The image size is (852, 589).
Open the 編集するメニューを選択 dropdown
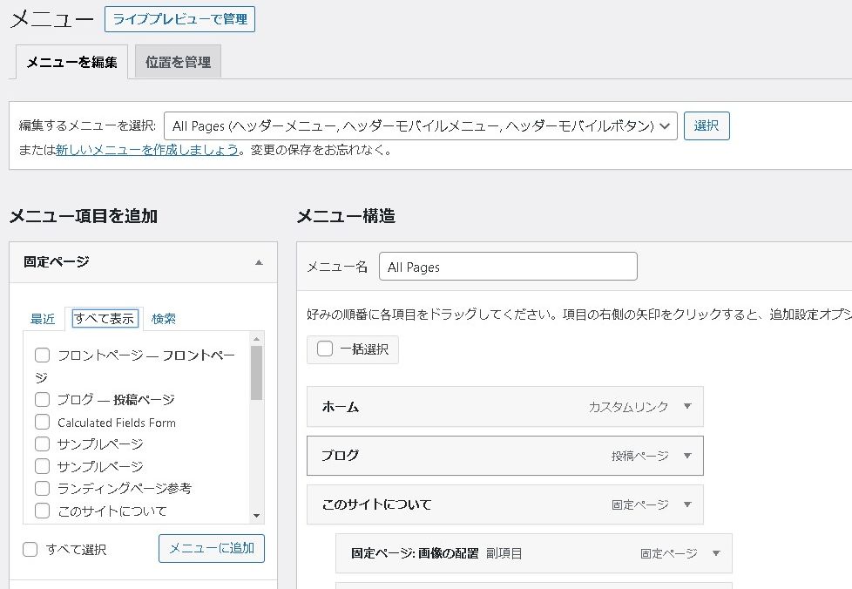coord(421,126)
